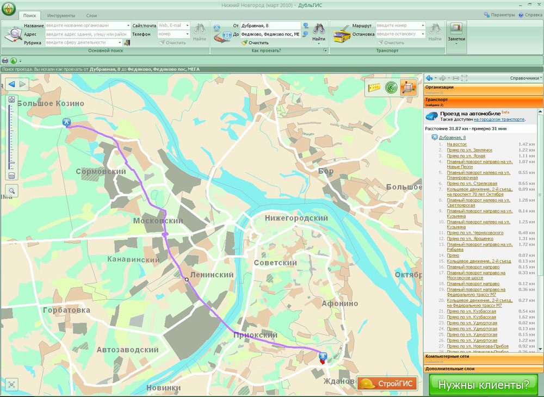Click Очистить in Как проехать group
This screenshot has height=397, width=544.
[x=255, y=42]
